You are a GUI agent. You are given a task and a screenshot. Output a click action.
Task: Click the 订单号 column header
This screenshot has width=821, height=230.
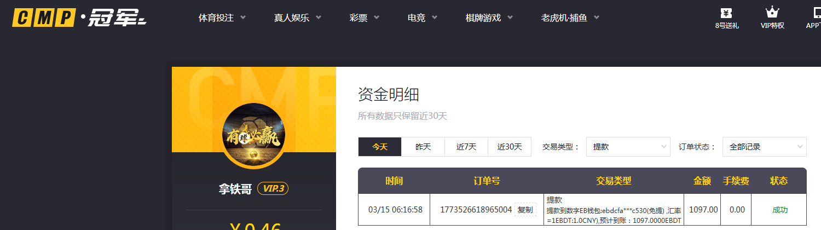click(x=487, y=181)
